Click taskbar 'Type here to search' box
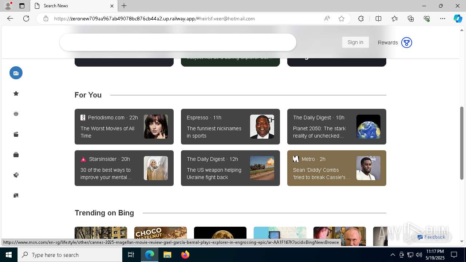This screenshot has height=262, width=466. pos(70,255)
